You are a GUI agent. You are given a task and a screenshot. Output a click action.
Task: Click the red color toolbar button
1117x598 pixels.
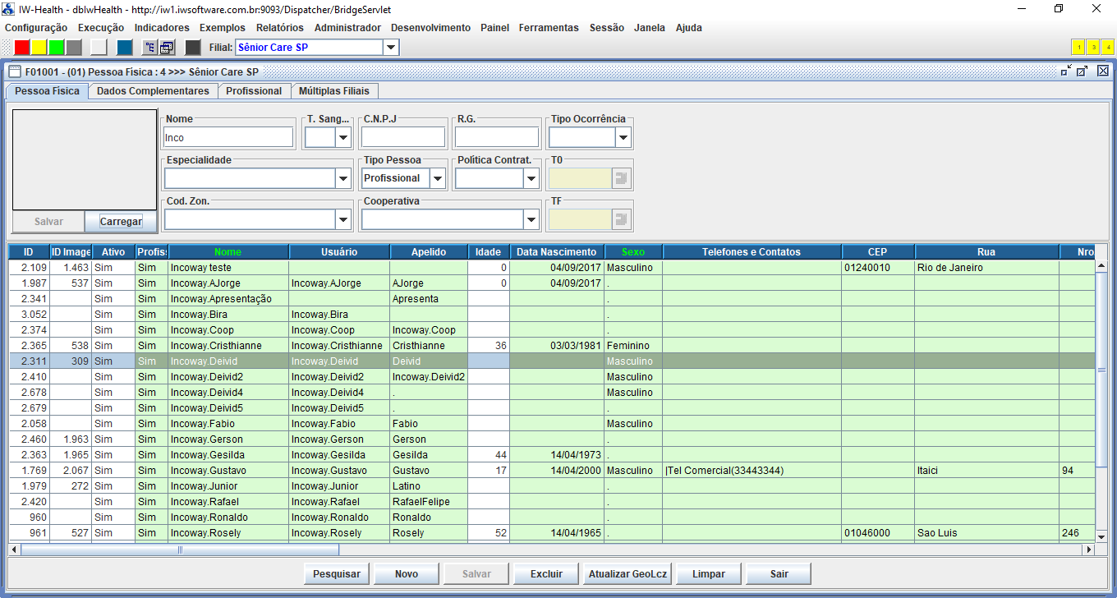click(x=22, y=48)
